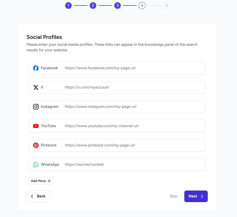This screenshot has width=237, height=217.
Task: Click the Instagram logo icon
Action: [x=36, y=107]
